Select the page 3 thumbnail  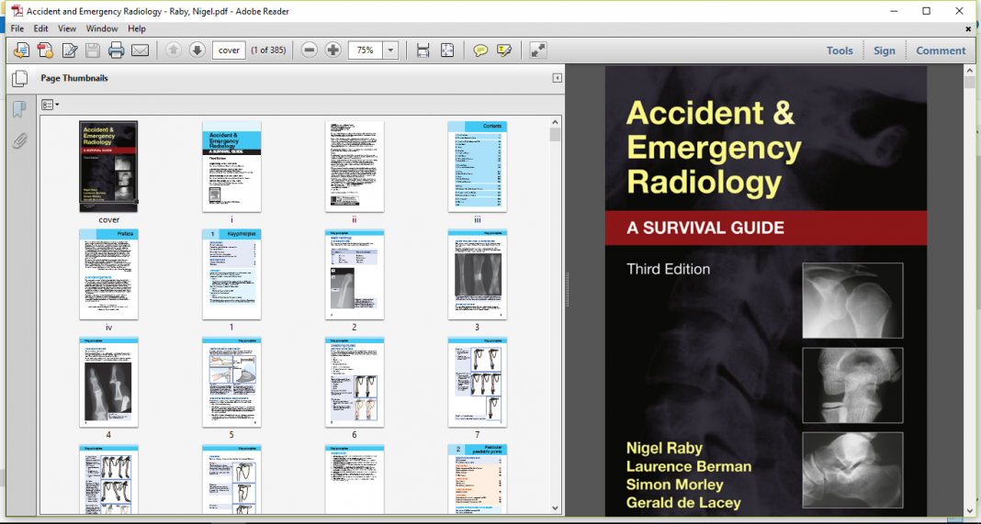tap(478, 274)
